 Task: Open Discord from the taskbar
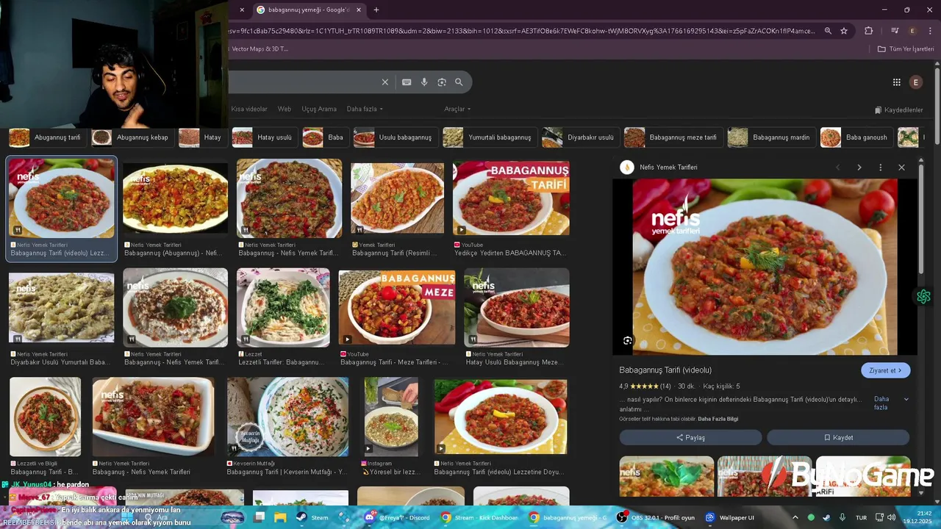coord(398,517)
